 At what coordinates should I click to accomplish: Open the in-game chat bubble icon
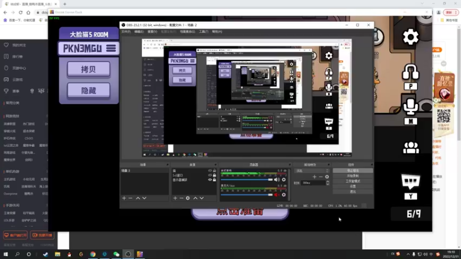(410, 182)
